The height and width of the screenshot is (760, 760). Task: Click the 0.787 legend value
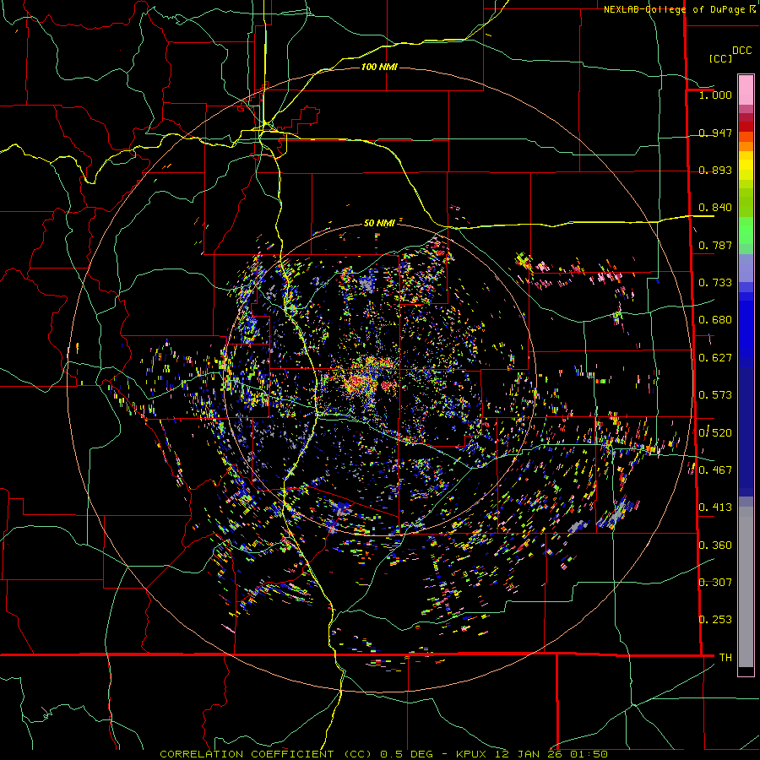715,245
